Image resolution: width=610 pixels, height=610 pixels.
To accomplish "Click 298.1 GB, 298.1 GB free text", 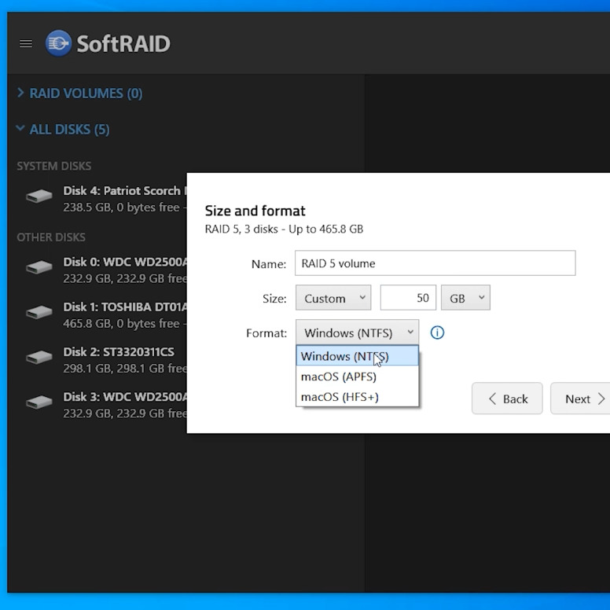I will [x=125, y=369].
